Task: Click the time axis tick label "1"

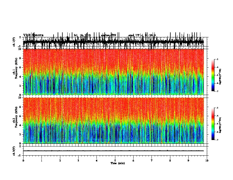Action: (41, 161)
